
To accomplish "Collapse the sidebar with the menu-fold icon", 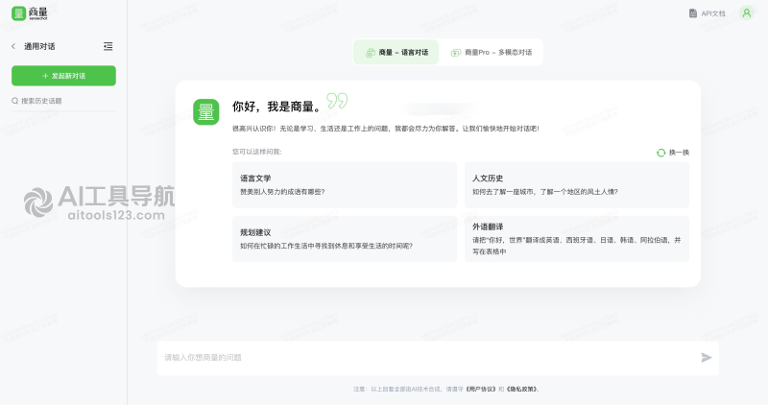I will (108, 46).
